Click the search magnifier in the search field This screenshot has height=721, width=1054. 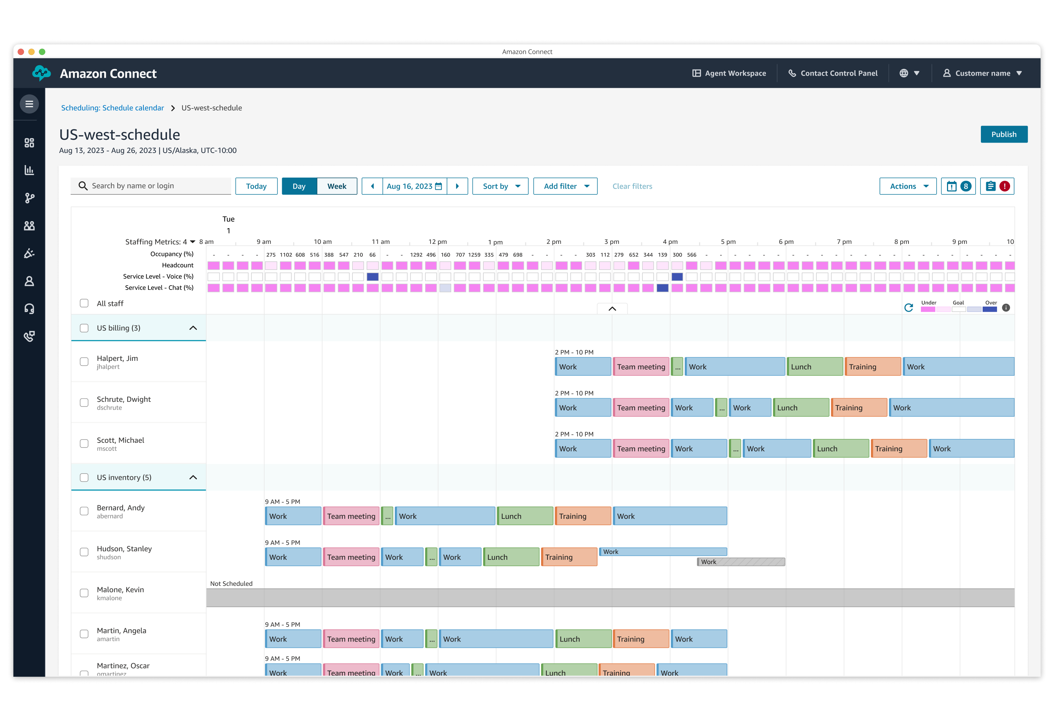click(x=83, y=185)
